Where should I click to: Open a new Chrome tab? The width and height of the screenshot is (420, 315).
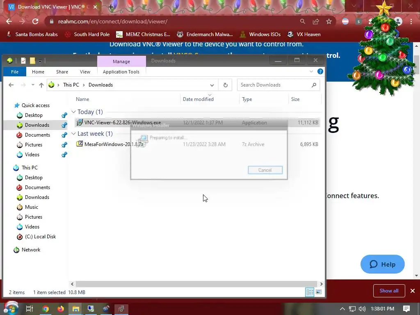click(x=111, y=7)
